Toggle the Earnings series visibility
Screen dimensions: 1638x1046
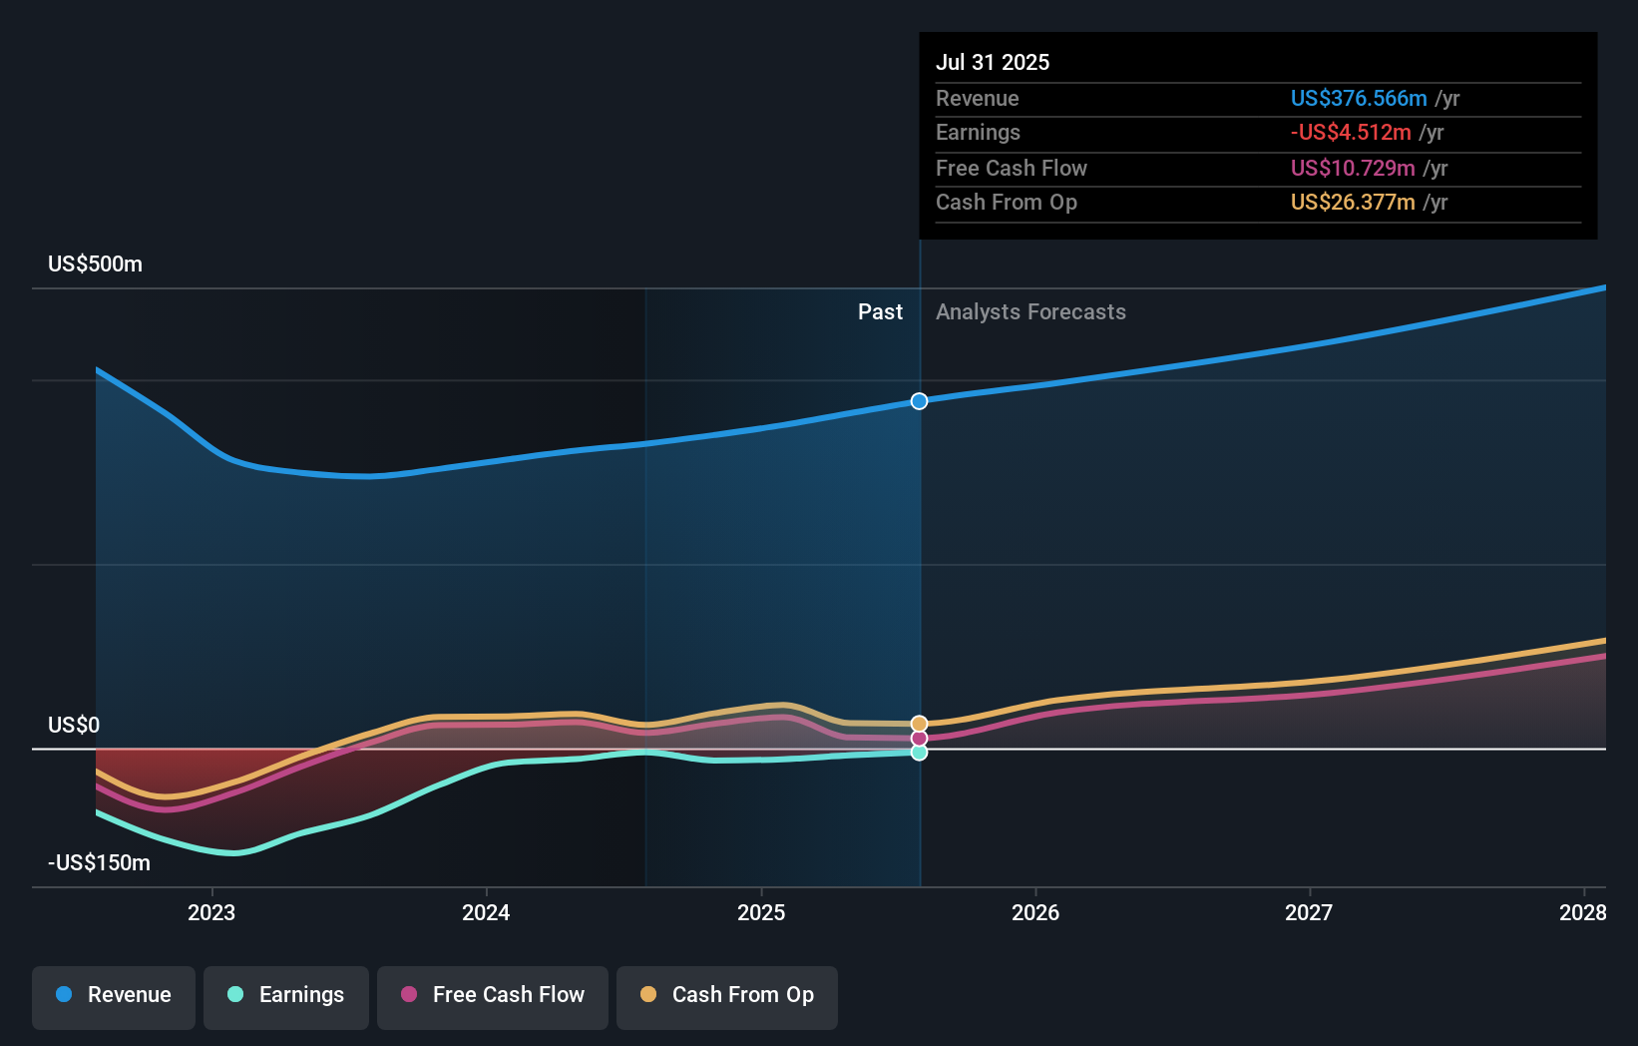[x=286, y=995]
